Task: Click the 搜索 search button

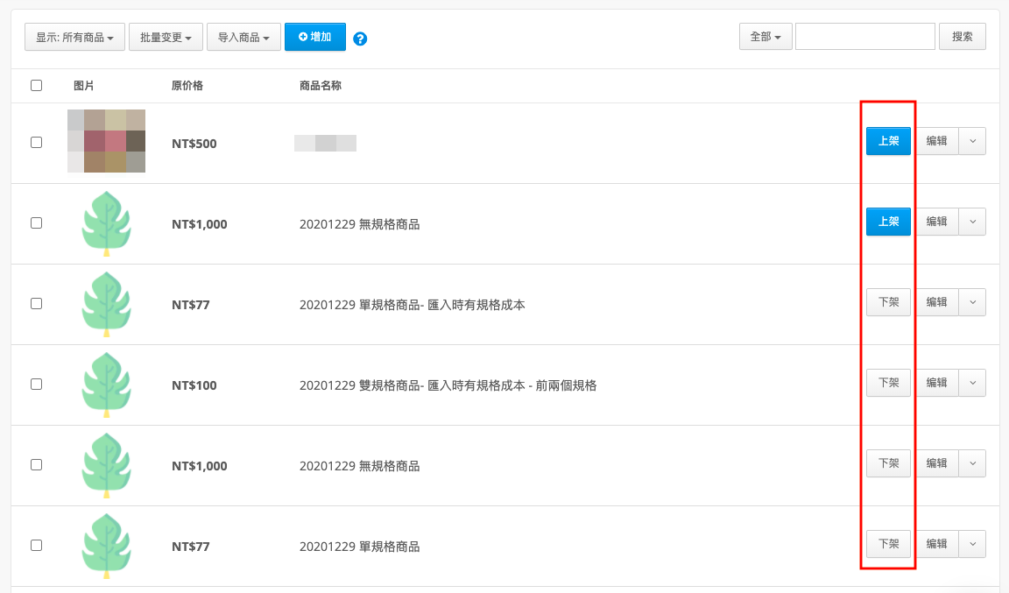Action: click(x=963, y=37)
